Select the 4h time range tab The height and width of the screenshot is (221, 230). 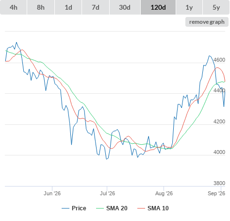14,7
